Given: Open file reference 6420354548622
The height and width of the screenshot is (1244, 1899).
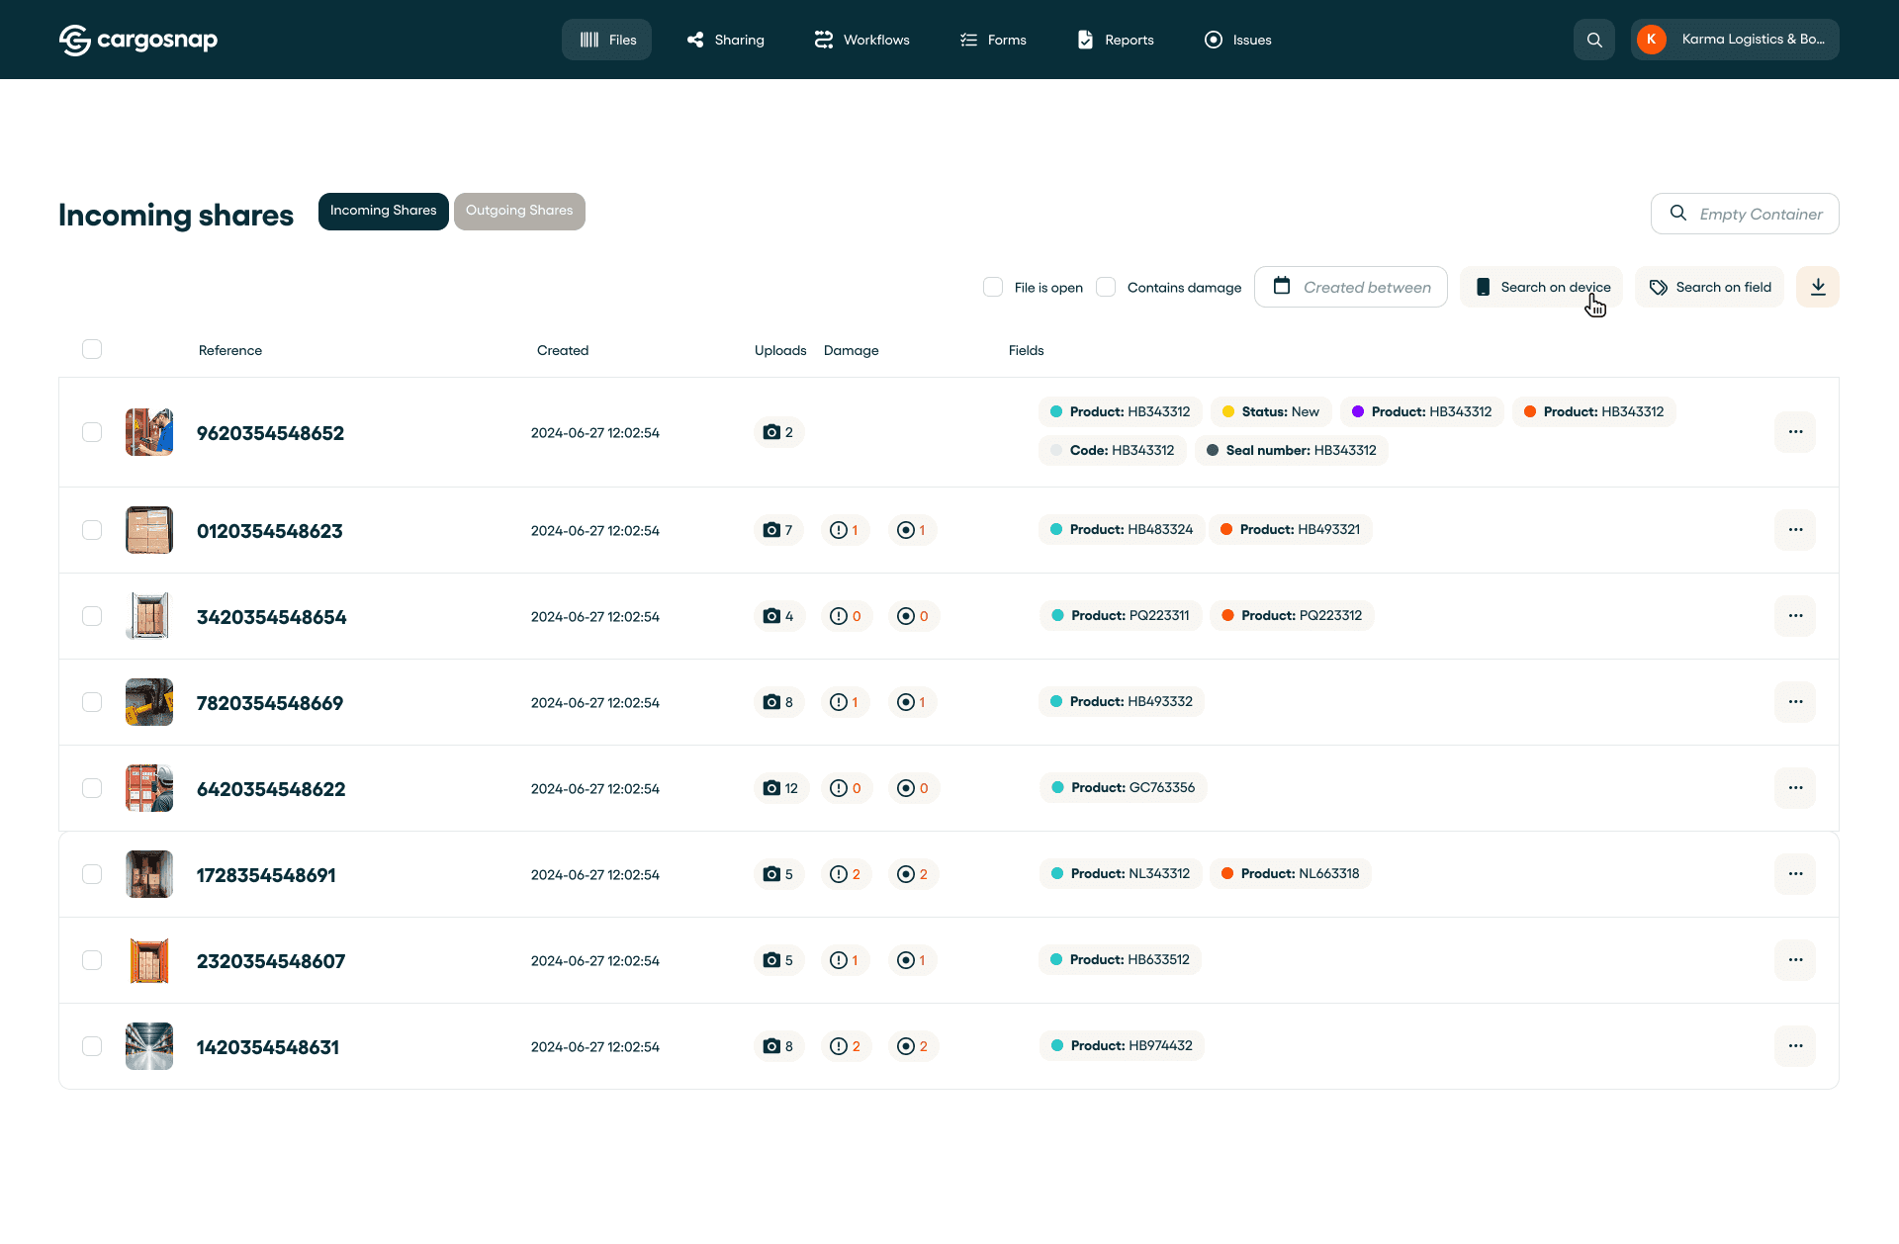Looking at the screenshot, I should tap(271, 789).
